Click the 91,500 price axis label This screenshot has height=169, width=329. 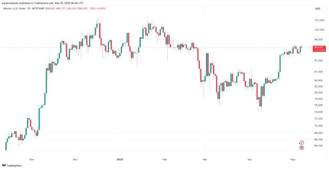pyautogui.click(x=319, y=60)
